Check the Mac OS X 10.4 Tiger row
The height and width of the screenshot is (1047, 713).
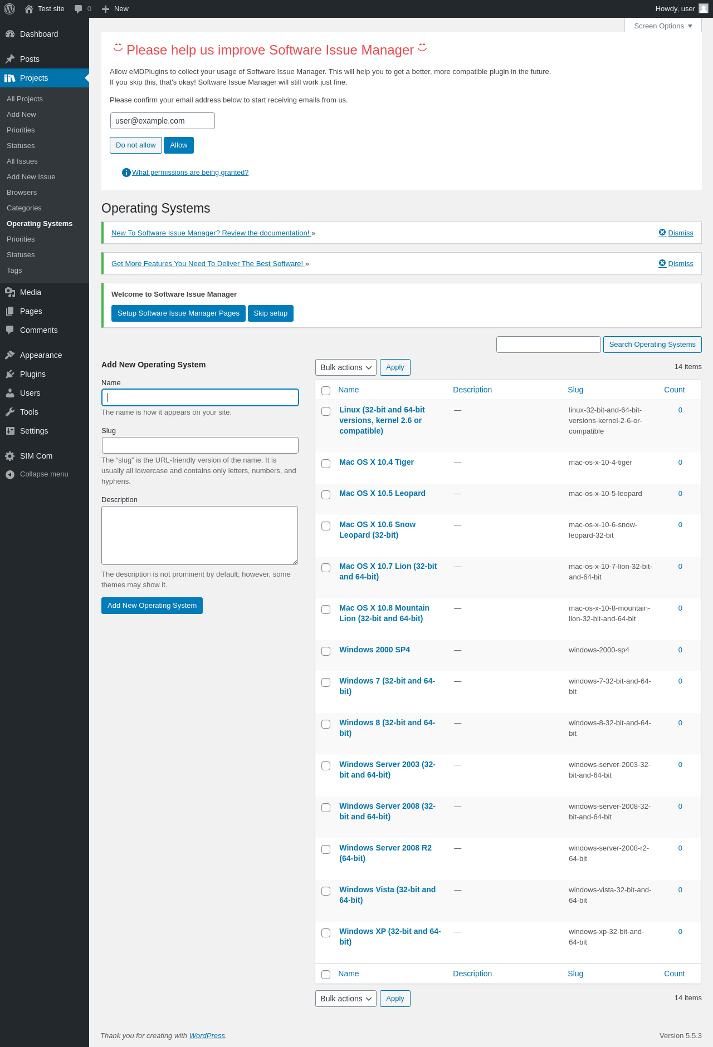tap(326, 464)
